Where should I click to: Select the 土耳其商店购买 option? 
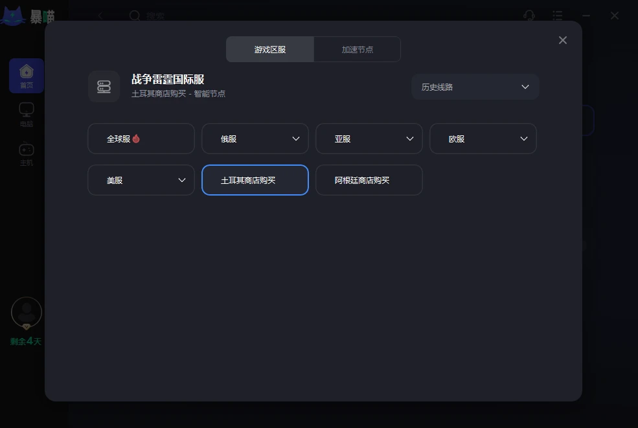coord(255,180)
